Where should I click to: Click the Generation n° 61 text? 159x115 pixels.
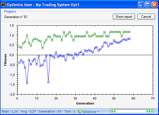click(x=16, y=17)
